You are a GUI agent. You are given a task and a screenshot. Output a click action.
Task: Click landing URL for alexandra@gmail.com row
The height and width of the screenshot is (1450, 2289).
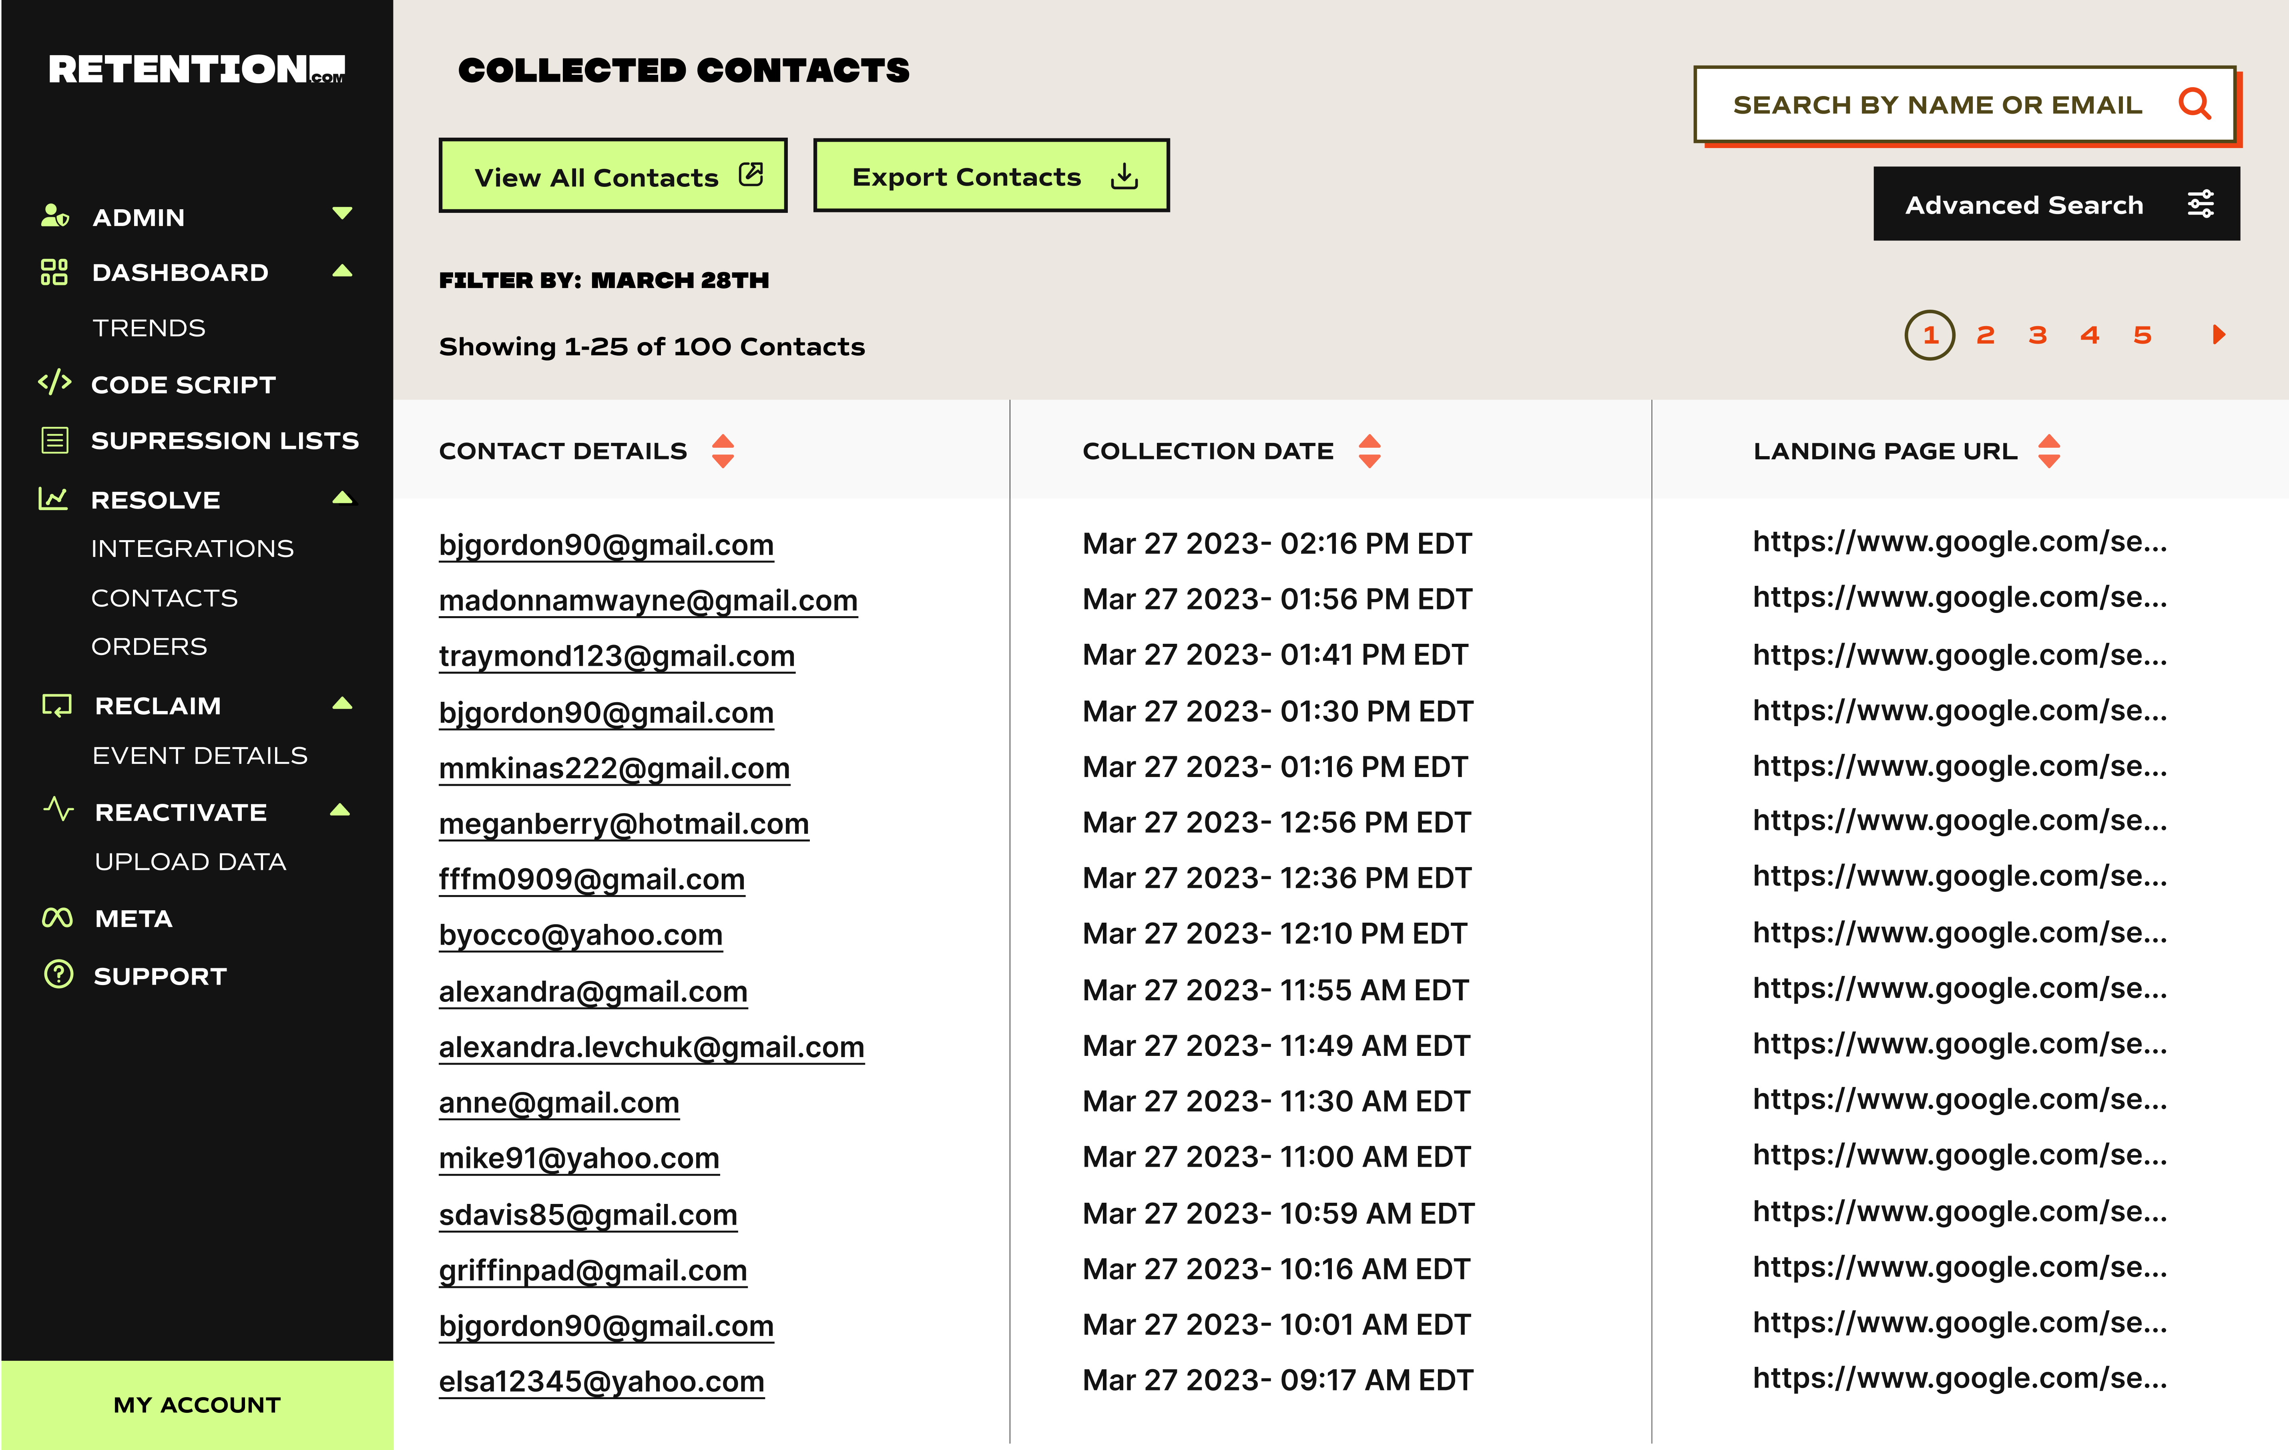1960,988
